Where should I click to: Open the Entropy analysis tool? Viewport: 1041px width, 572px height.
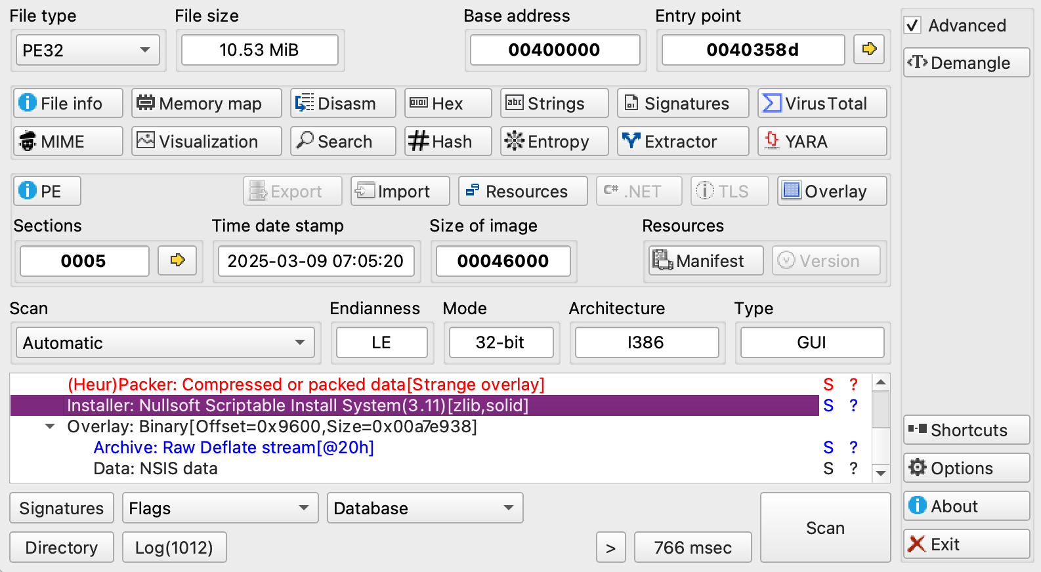tap(554, 142)
